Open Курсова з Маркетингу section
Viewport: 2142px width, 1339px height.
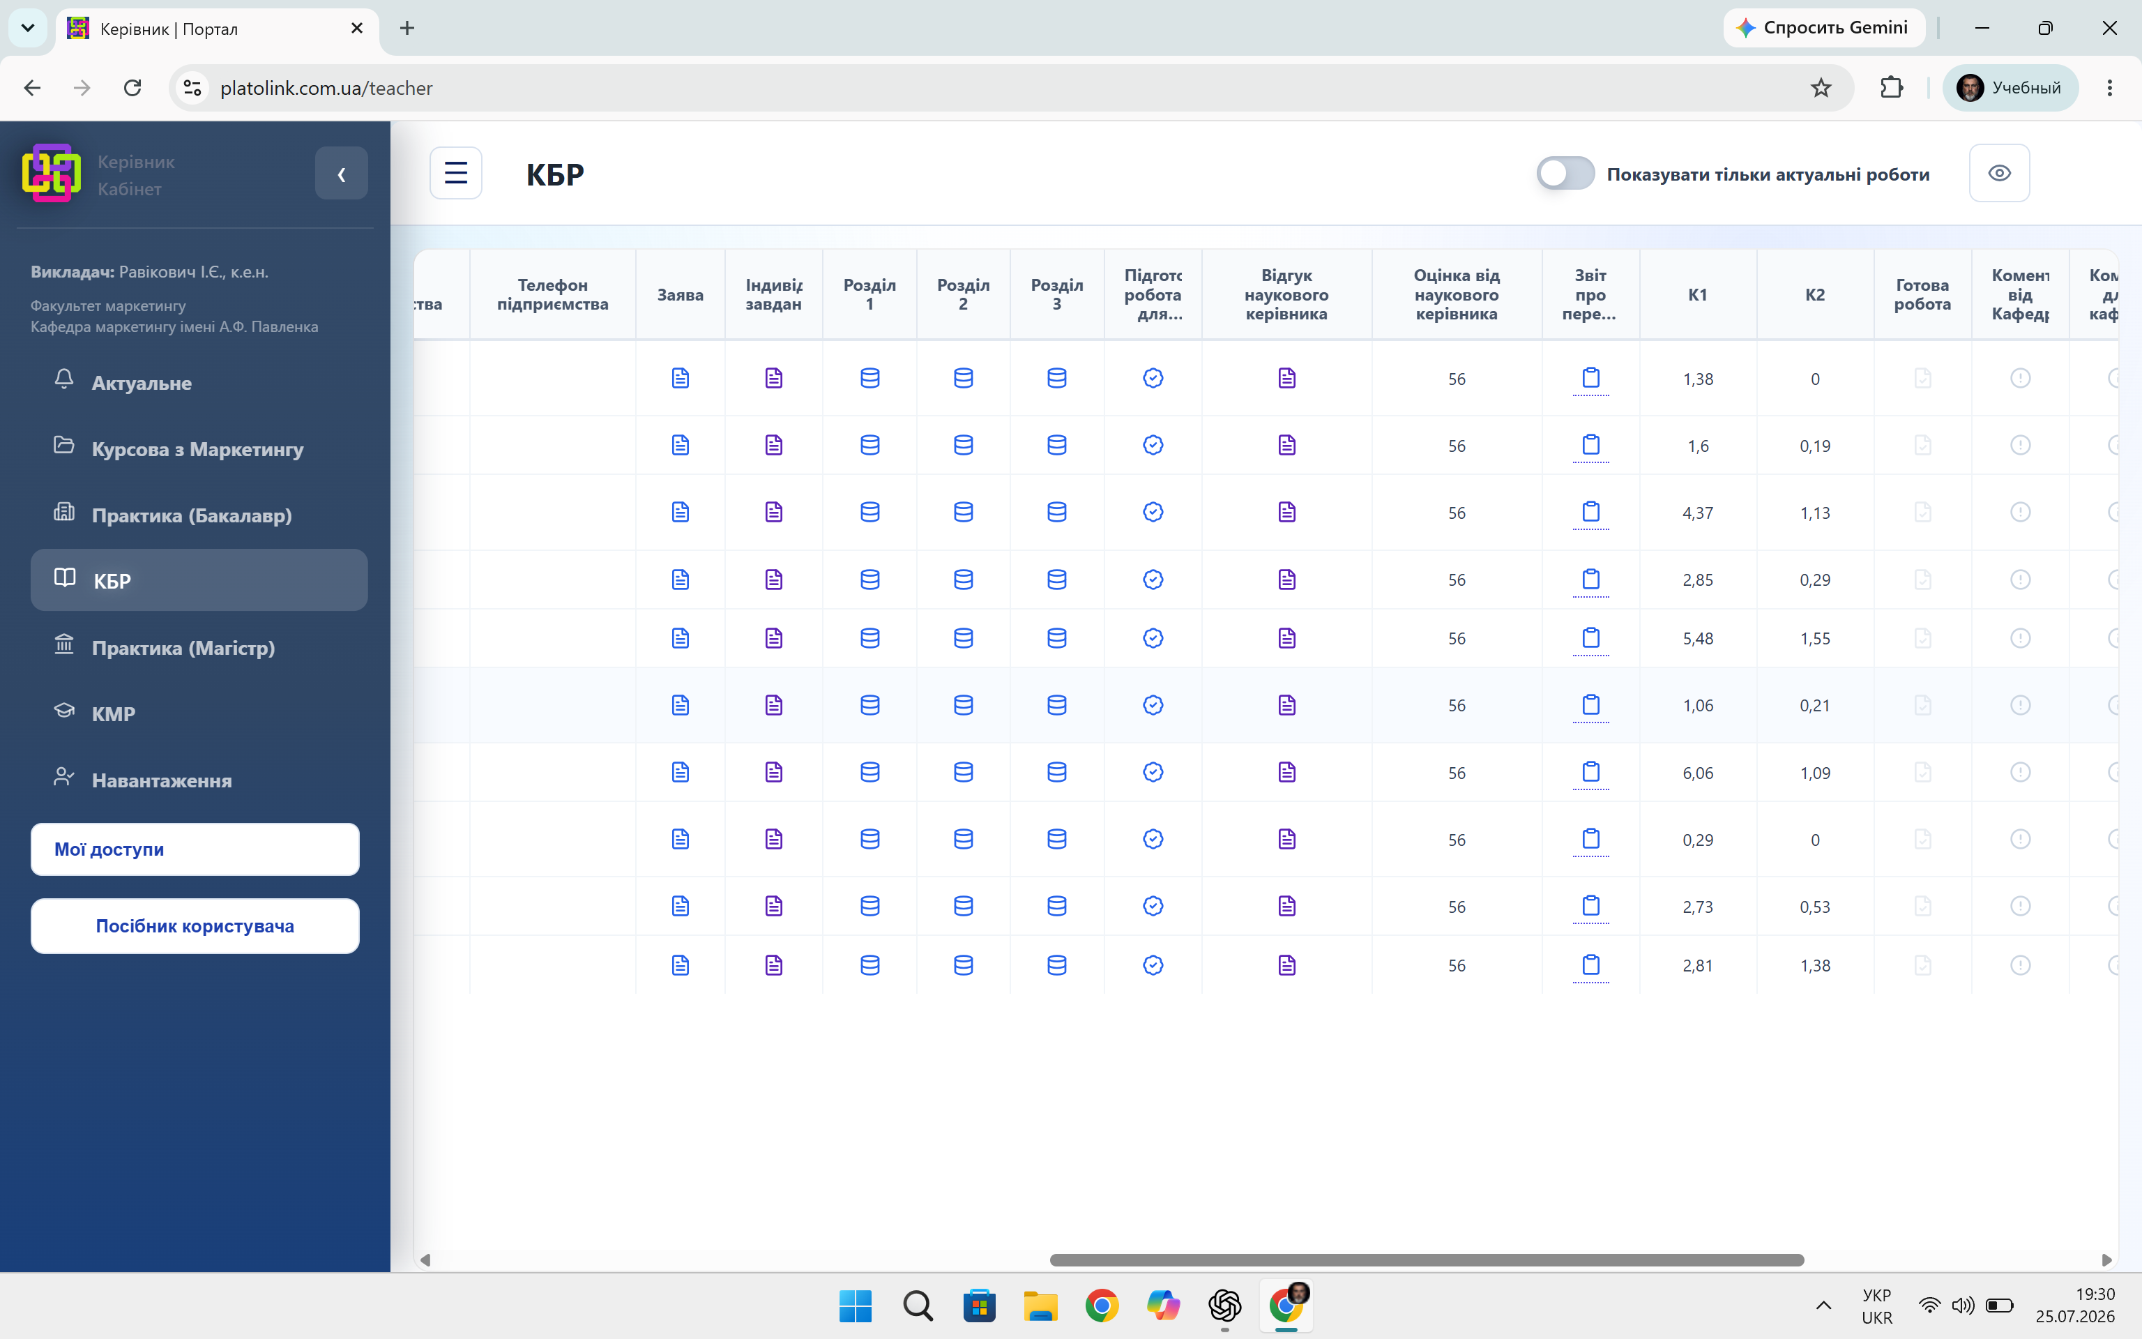point(199,449)
